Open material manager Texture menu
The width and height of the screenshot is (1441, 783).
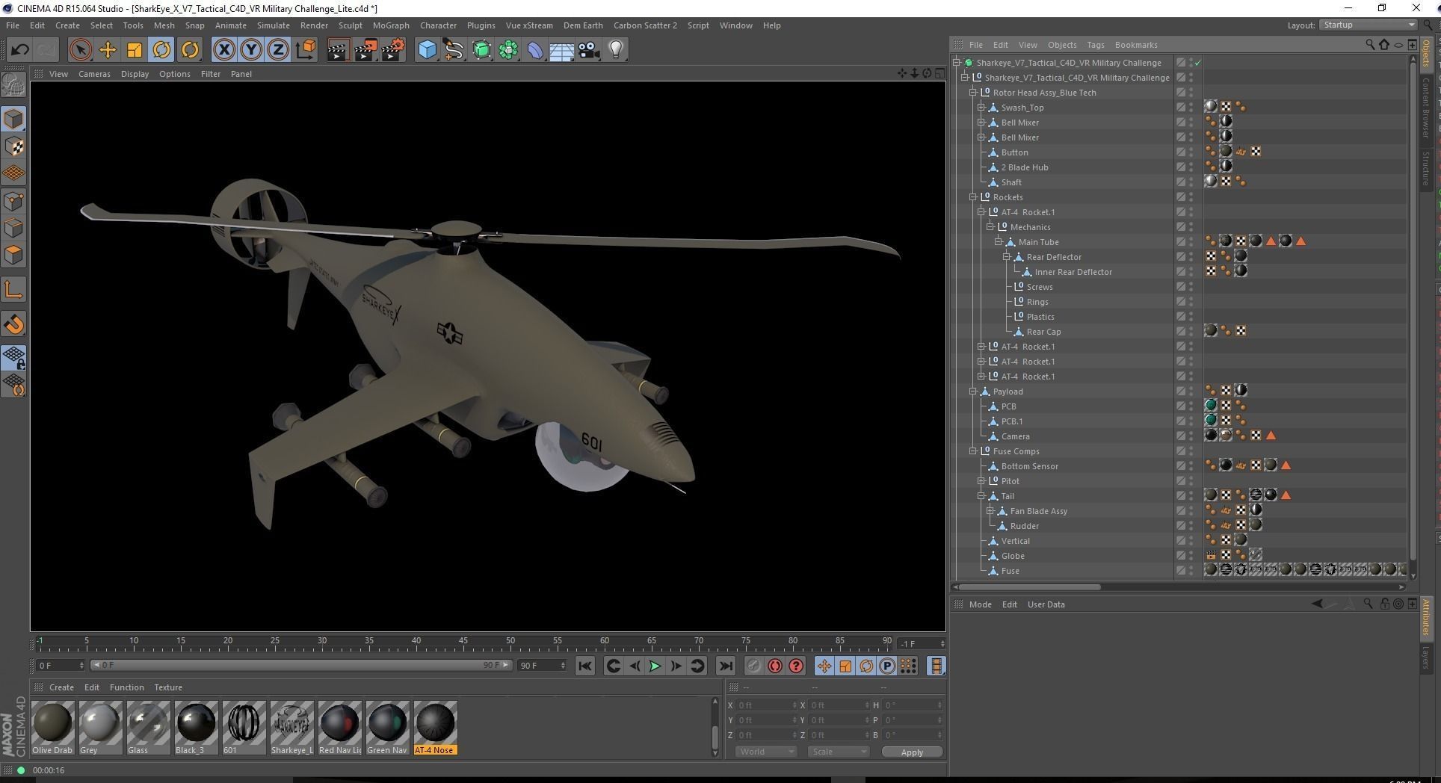tap(168, 687)
